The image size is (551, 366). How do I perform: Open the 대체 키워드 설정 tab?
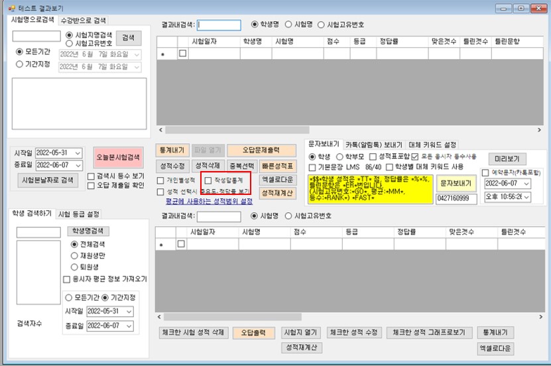coord(432,145)
